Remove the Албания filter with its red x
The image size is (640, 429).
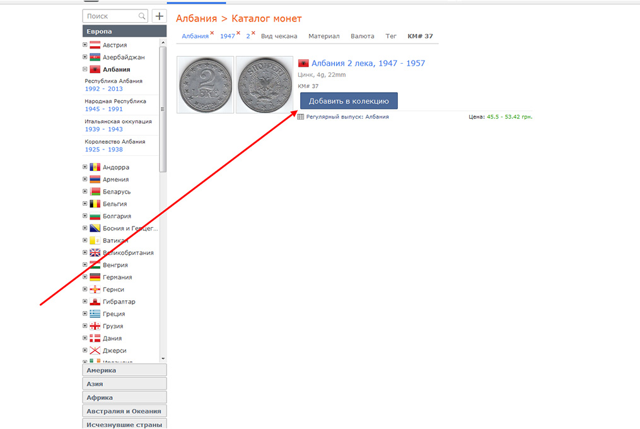coord(212,33)
